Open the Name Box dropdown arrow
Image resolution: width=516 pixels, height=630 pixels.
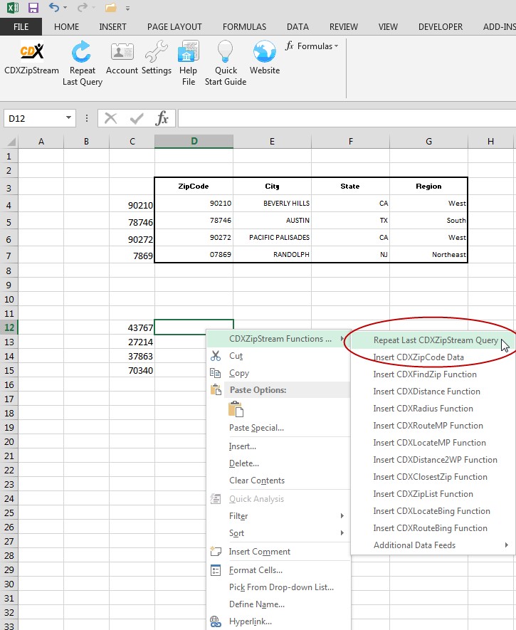pos(68,117)
